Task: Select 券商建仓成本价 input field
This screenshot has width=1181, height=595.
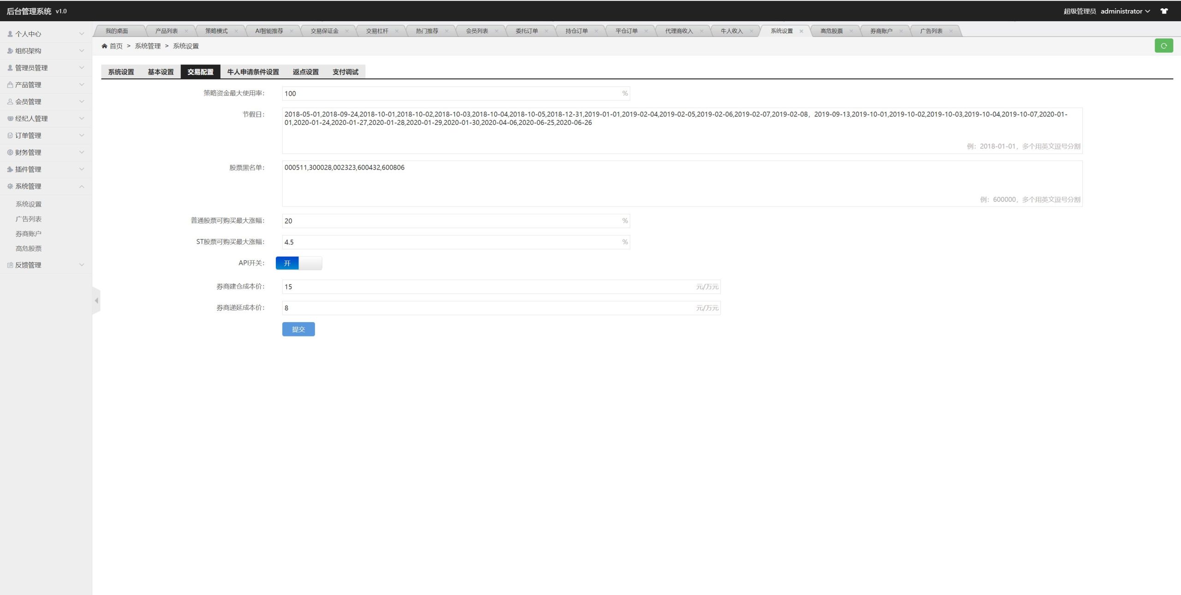Action: 498,286
